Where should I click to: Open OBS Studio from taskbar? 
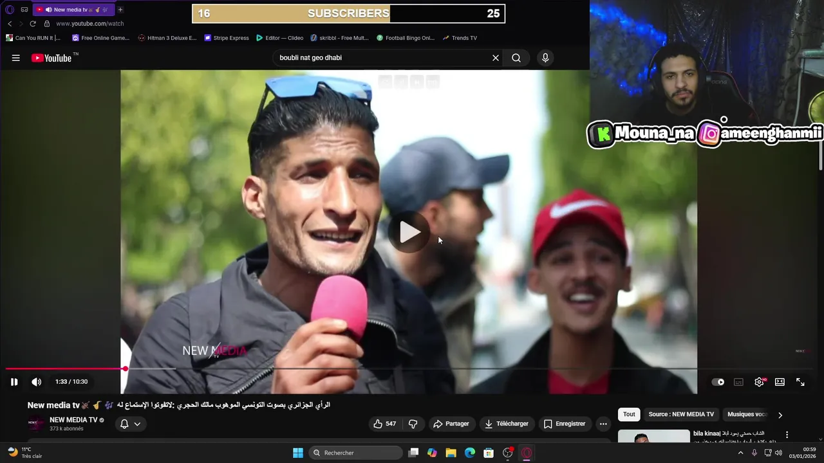pyautogui.click(x=508, y=453)
